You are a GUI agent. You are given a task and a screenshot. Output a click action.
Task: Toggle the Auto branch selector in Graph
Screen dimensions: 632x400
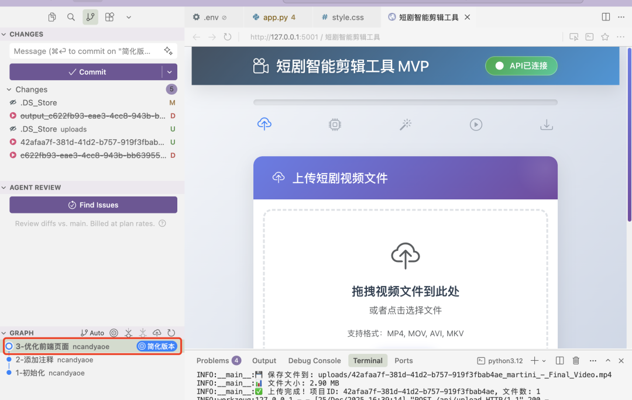(x=92, y=333)
